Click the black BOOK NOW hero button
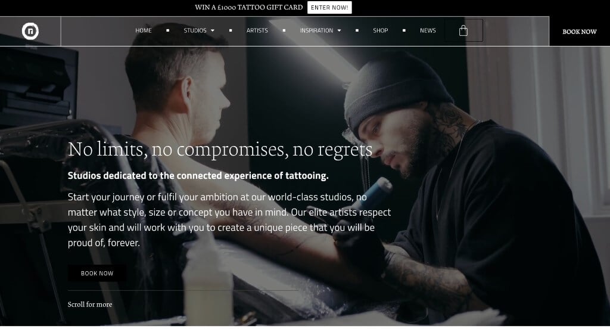 pos(97,274)
